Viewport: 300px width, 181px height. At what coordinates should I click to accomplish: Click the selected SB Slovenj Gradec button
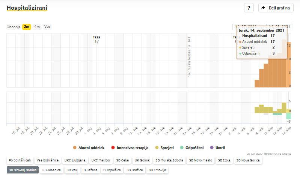click(x=23, y=170)
